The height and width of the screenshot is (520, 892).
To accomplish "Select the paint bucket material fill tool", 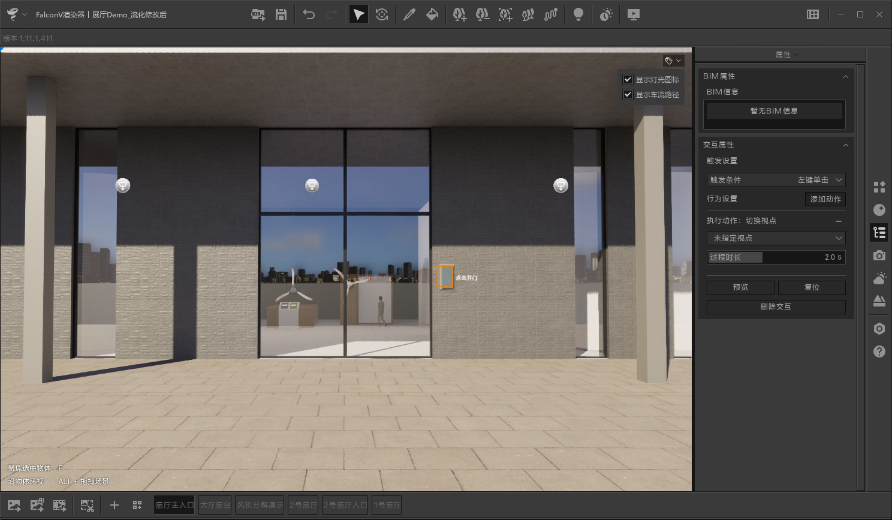I will (x=433, y=14).
